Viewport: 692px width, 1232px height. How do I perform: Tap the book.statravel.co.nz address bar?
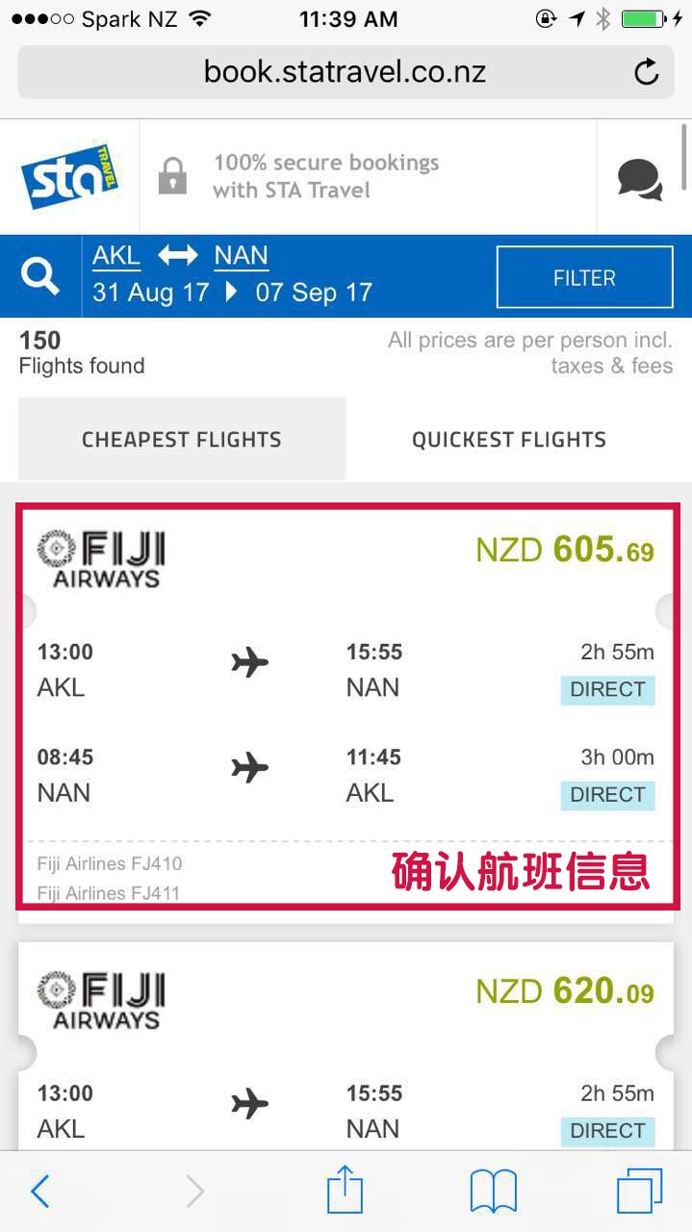point(346,71)
